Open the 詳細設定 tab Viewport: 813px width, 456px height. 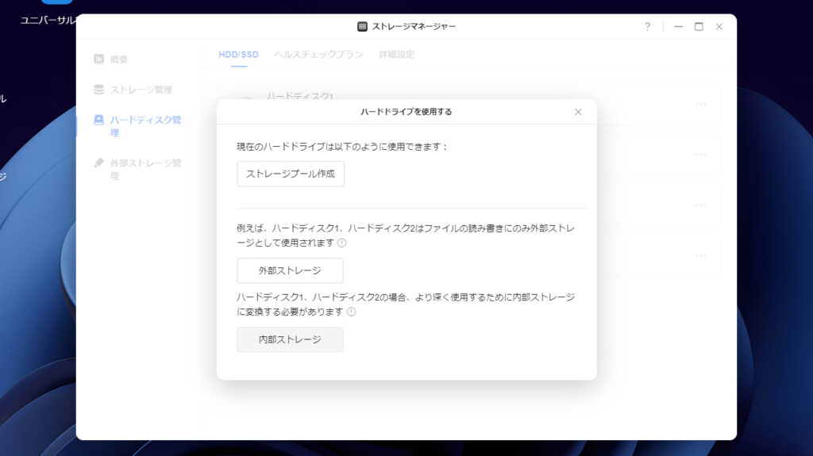pos(396,55)
